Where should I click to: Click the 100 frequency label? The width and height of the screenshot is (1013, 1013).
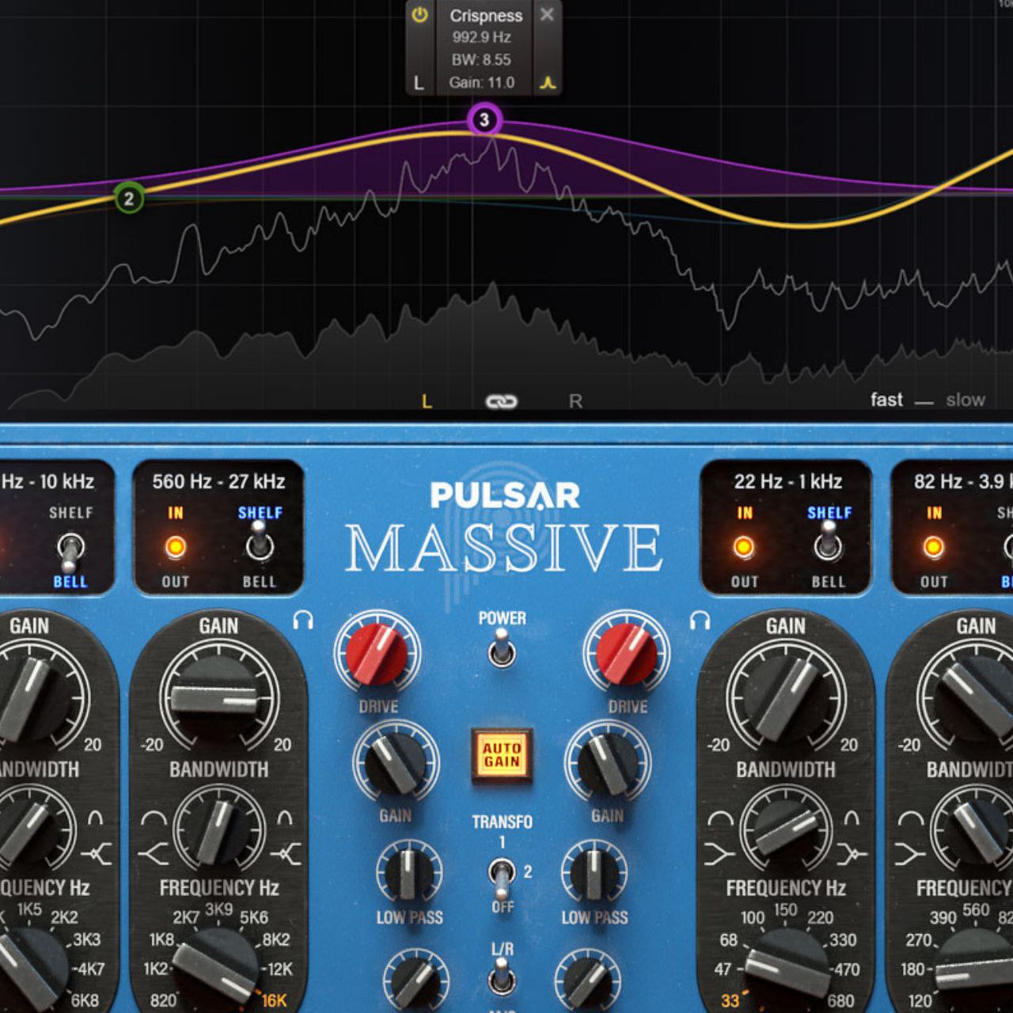(753, 918)
